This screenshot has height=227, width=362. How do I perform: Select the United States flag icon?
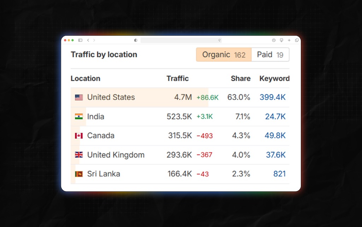tap(79, 98)
